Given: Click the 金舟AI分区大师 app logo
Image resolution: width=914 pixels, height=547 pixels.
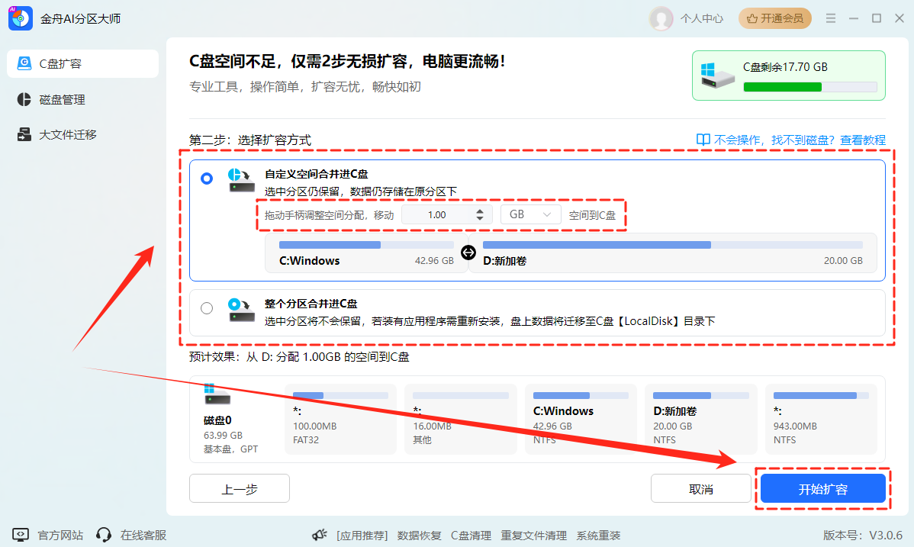Looking at the screenshot, I should [20, 18].
